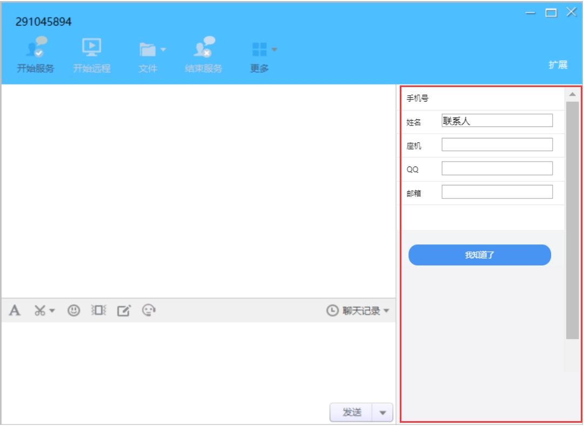End the session with 结束服务
The width and height of the screenshot is (584, 426).
tap(204, 49)
